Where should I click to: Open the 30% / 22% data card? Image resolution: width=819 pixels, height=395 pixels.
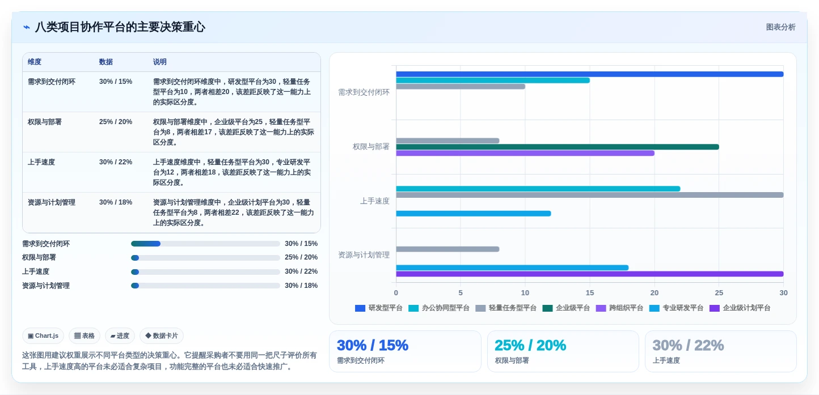(720, 351)
